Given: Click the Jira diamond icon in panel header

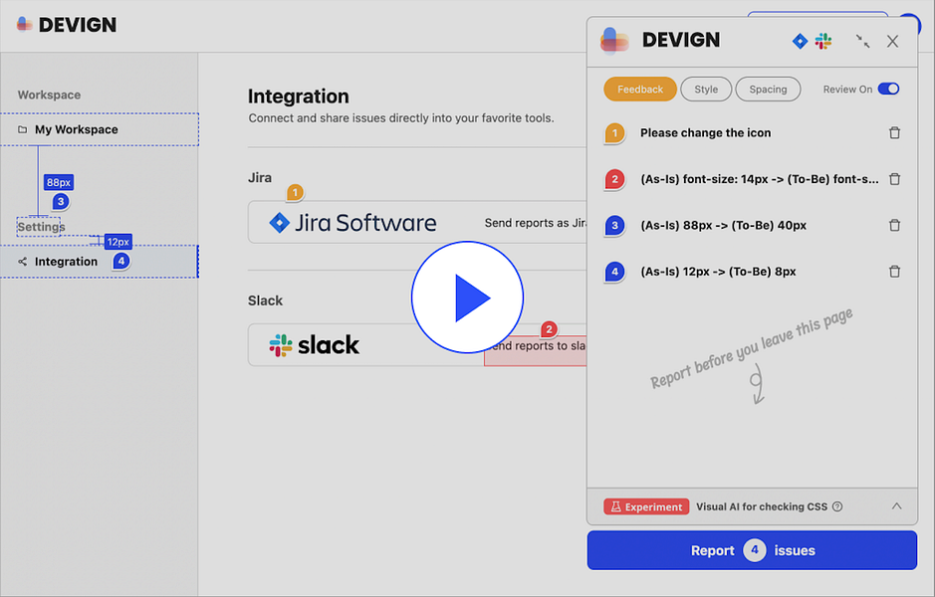Looking at the screenshot, I should coord(800,41).
